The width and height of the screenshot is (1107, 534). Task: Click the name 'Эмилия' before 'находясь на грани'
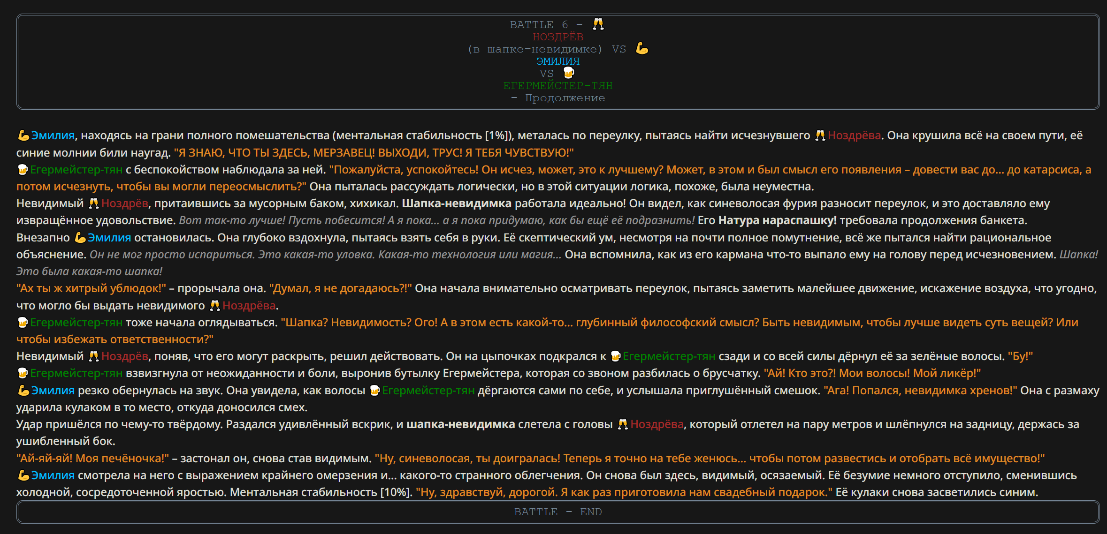click(x=53, y=135)
